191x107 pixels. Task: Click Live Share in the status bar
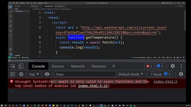[x=25, y=58]
